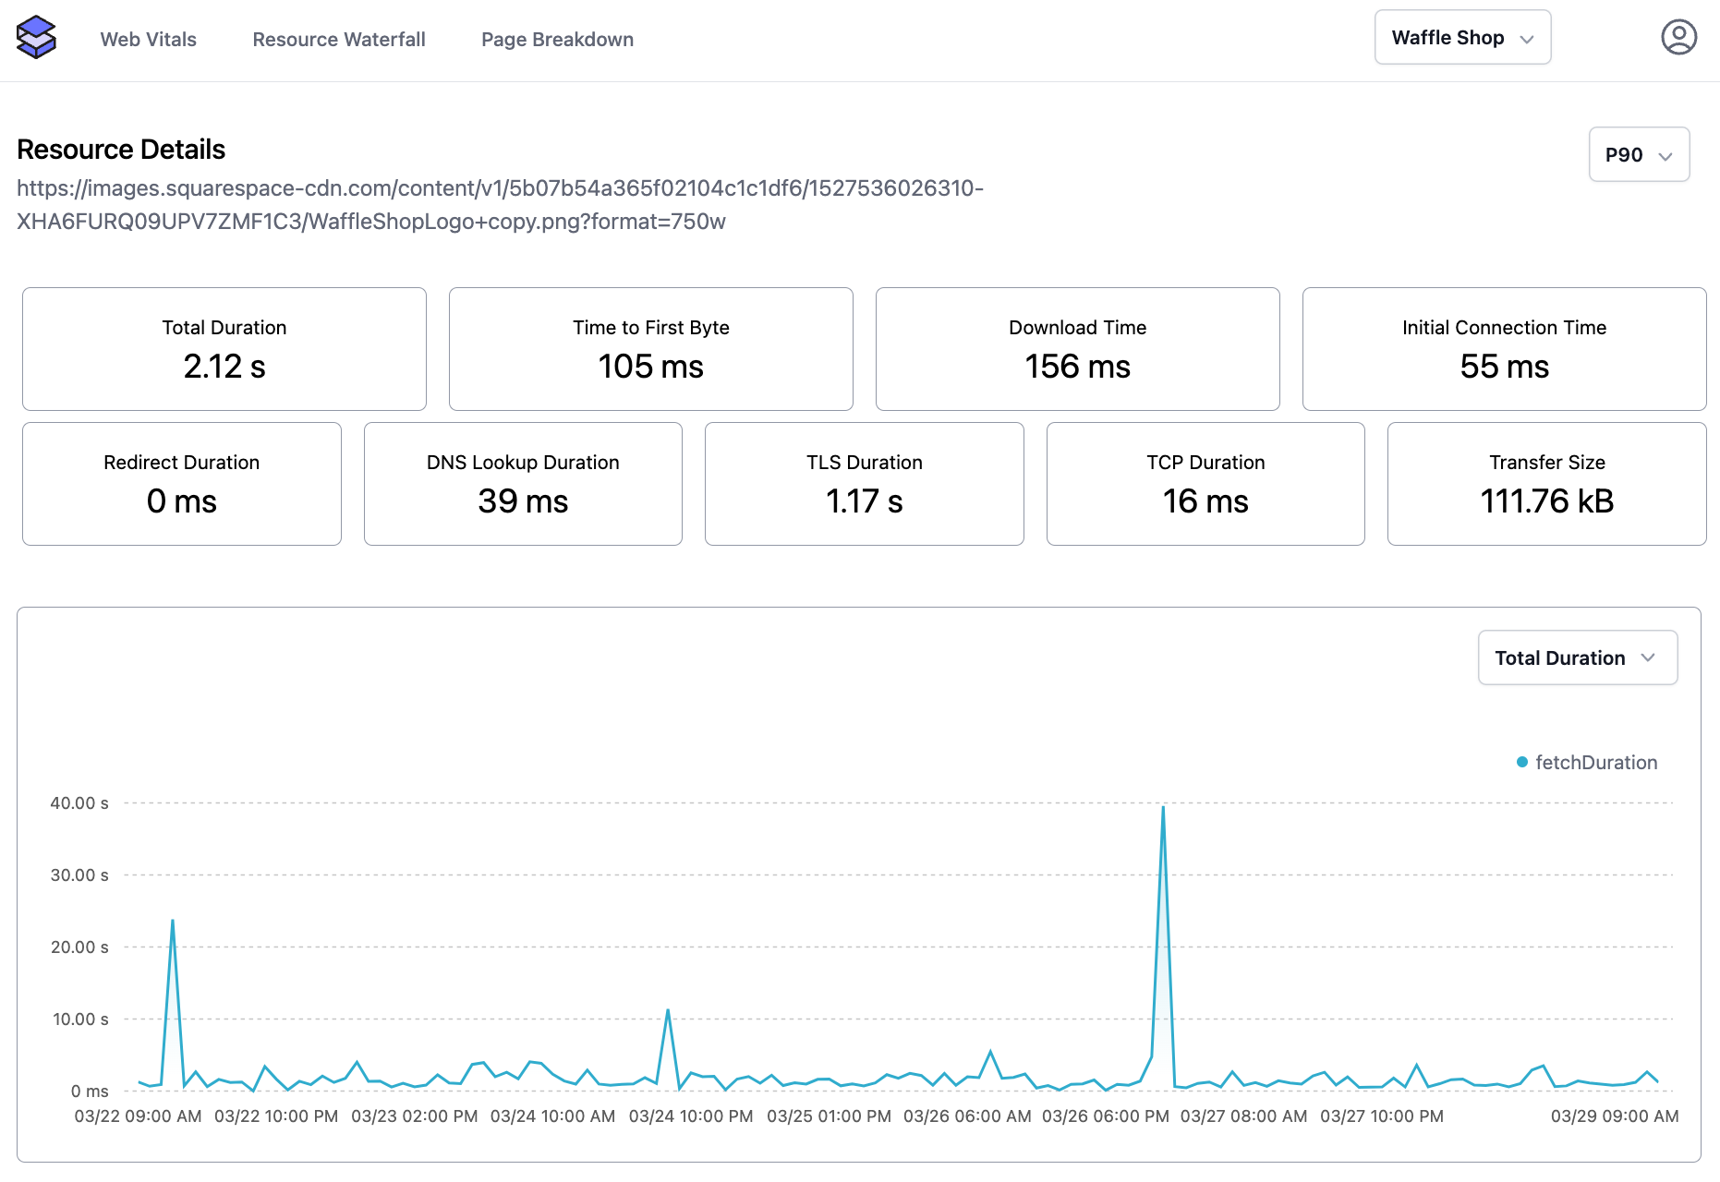Click the squarespace-cdn resource URL
Screen dimensions: 1720x1182
click(499, 205)
